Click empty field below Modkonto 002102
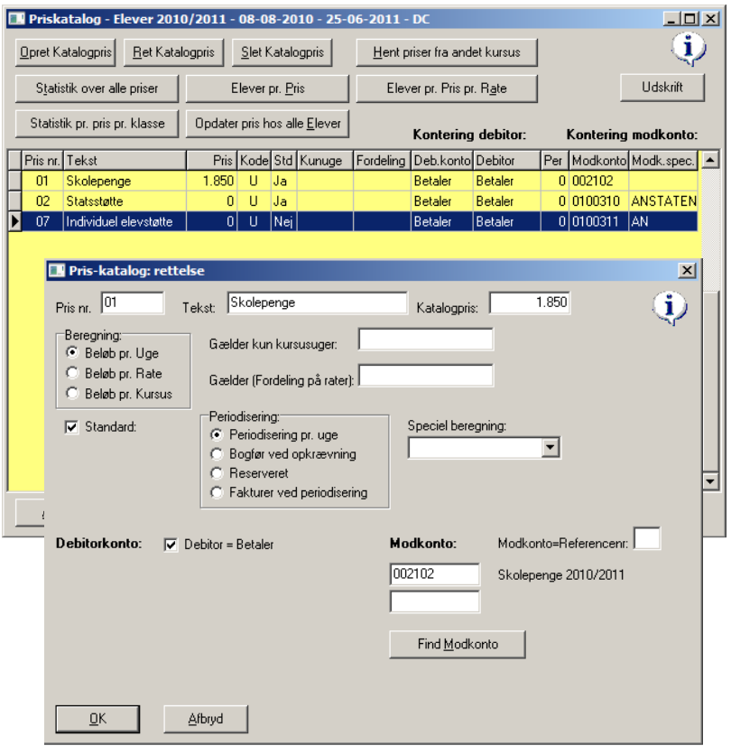The image size is (731, 755). [x=435, y=601]
